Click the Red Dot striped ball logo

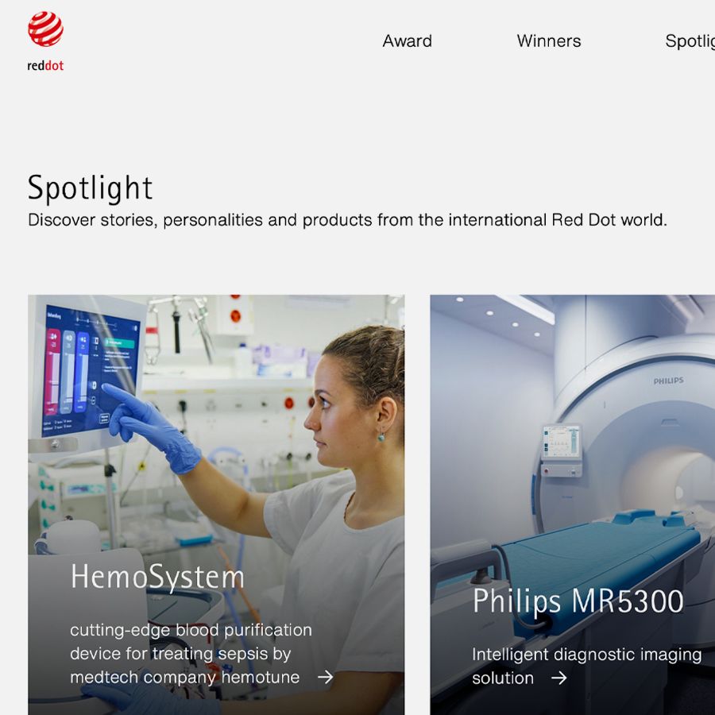click(45, 29)
